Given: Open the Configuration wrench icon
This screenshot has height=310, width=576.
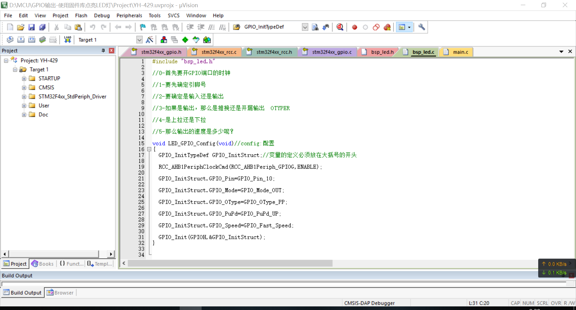Looking at the screenshot, I should point(421,27).
